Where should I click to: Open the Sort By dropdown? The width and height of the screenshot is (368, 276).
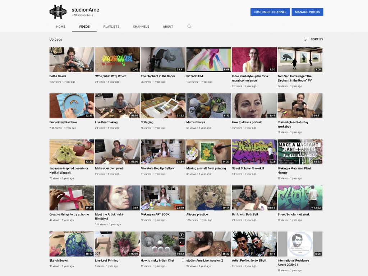click(313, 39)
